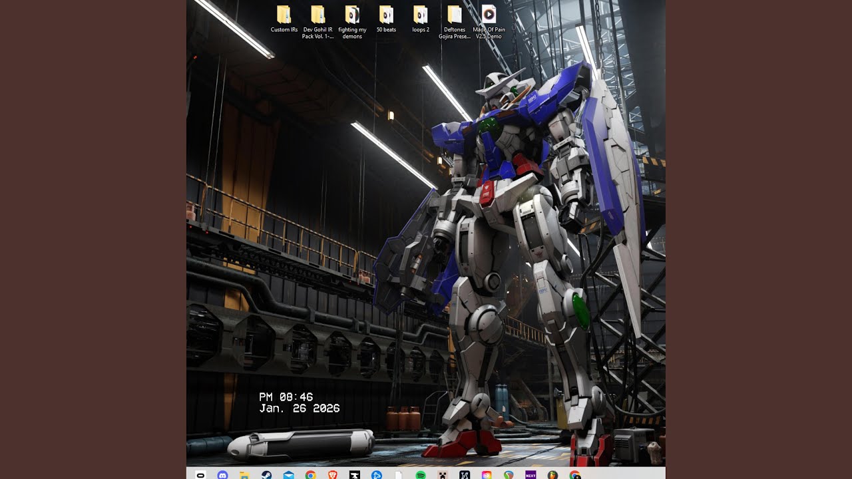Image resolution: width=852 pixels, height=479 pixels.
Task: Open File Explorer from the taskbar
Action: coord(244,475)
